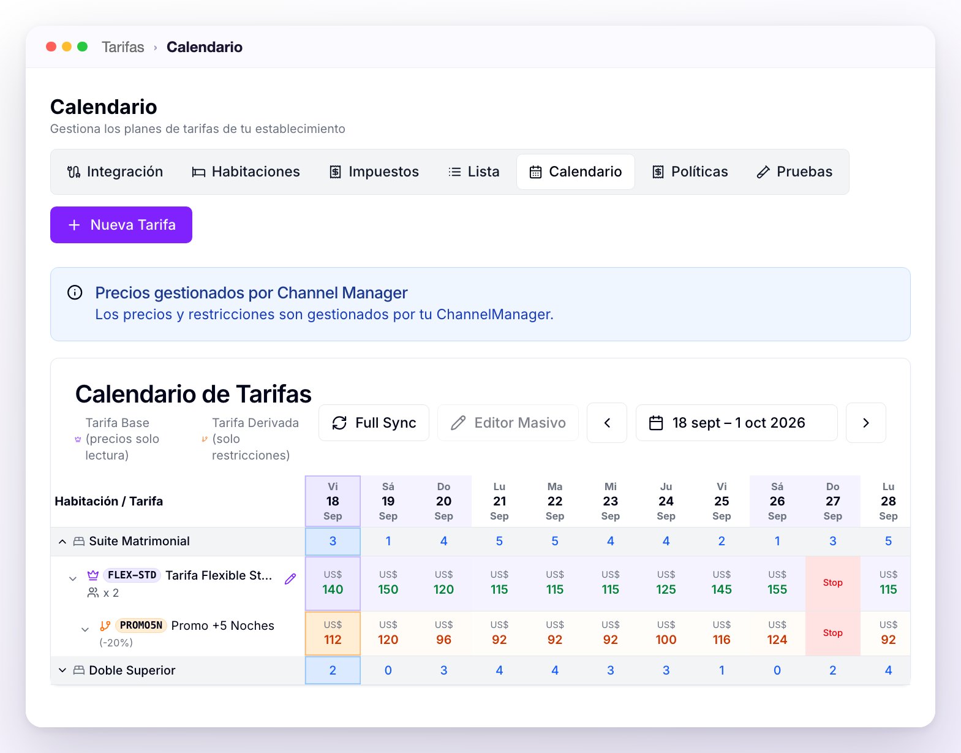Select the Vi 18 Sep column header
961x753 pixels.
coord(333,501)
